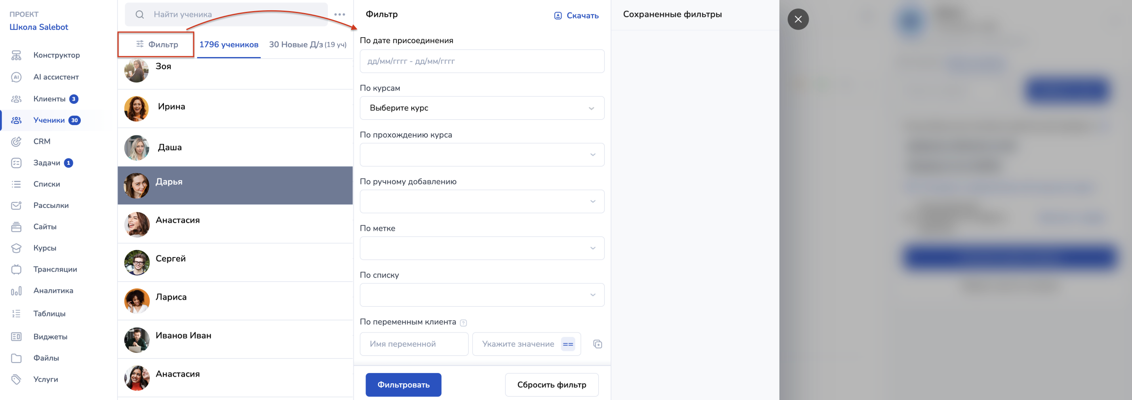Close the filter panel with X
This screenshot has height=400, width=1132.
[798, 19]
